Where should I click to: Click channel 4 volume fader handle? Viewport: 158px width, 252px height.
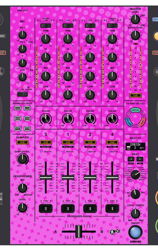[x=112, y=178]
